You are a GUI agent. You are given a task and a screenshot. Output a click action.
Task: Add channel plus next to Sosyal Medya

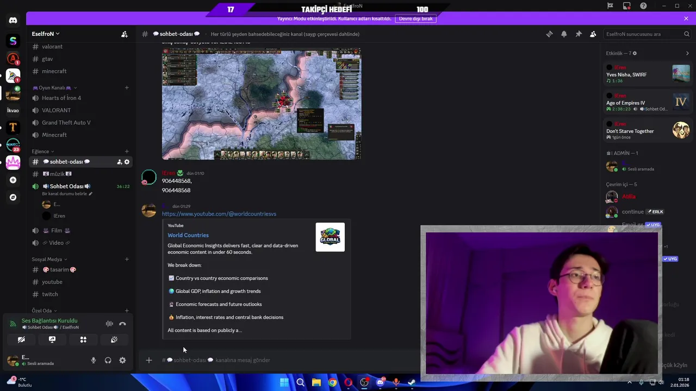tap(127, 259)
